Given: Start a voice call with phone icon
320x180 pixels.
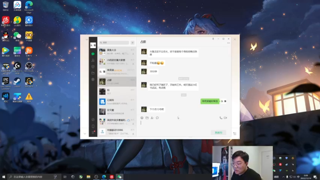Looking at the screenshot, I should point(221,118).
